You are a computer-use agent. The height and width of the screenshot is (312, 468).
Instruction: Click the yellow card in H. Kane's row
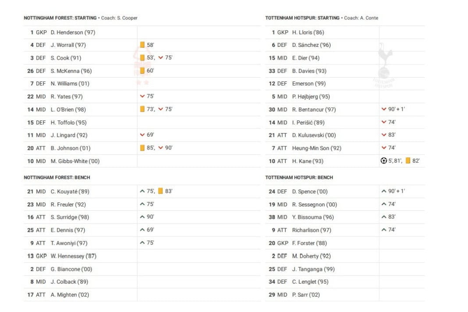(x=408, y=161)
